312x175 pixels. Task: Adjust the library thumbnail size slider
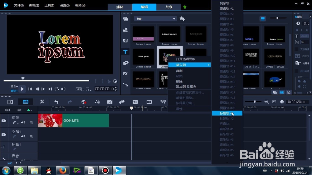tap(277, 18)
